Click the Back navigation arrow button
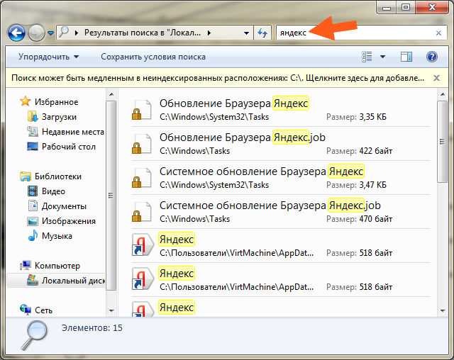Image resolution: width=454 pixels, height=360 pixels. [x=16, y=33]
